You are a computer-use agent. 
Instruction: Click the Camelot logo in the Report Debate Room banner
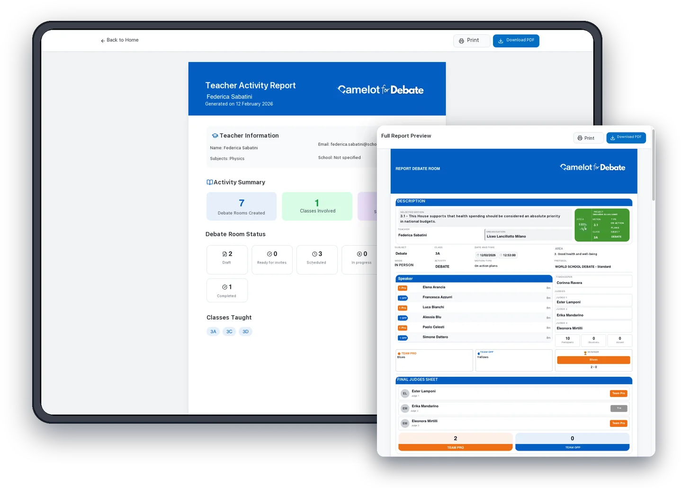point(592,167)
